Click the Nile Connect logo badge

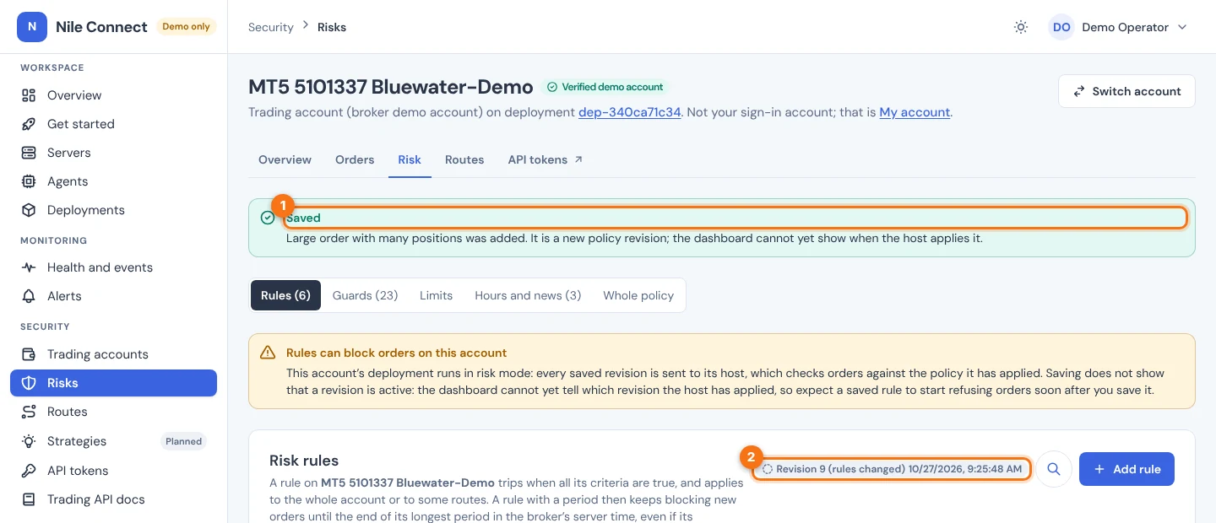tap(32, 27)
